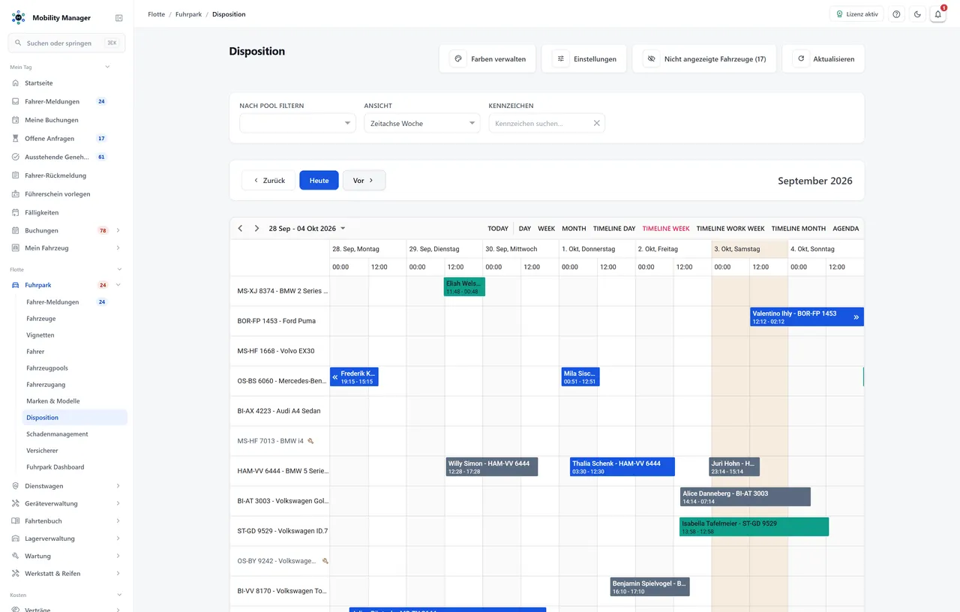
Task: Click the Meine Buchungen calendar icon
Action: pos(16,120)
